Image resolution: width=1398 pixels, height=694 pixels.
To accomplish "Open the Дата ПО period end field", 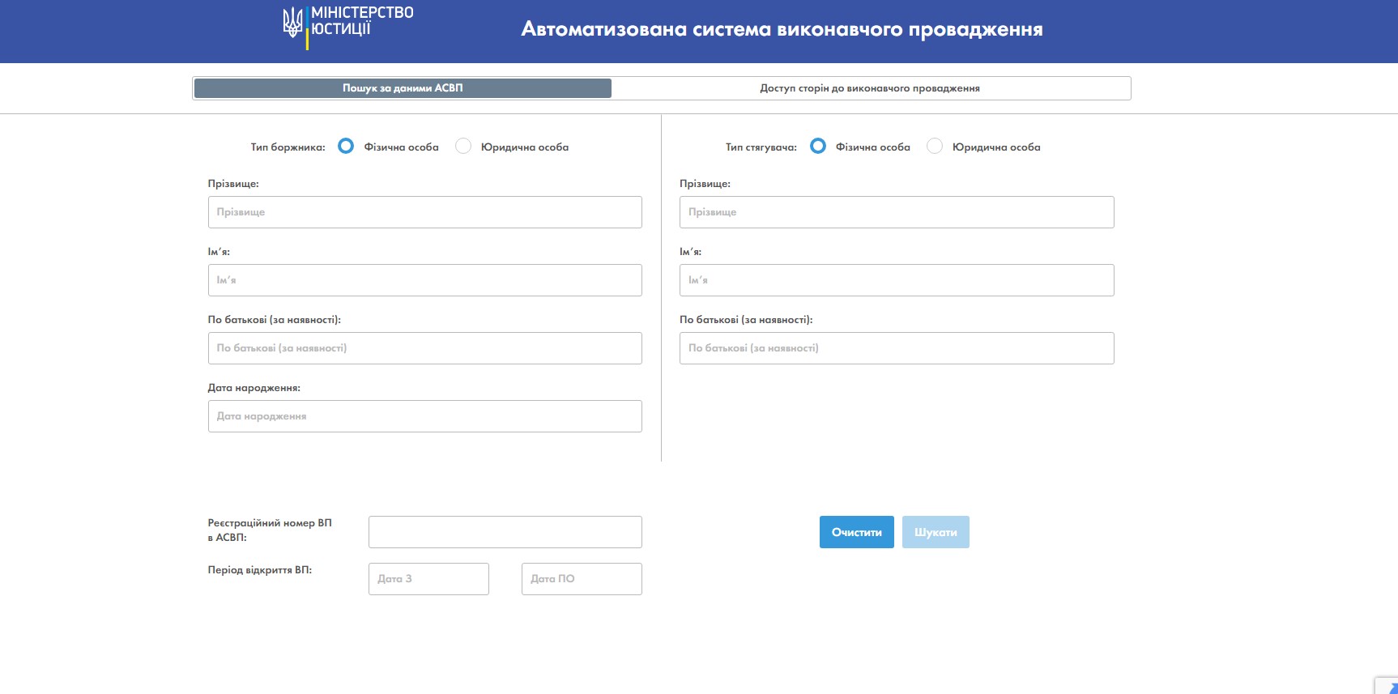I will pos(582,579).
